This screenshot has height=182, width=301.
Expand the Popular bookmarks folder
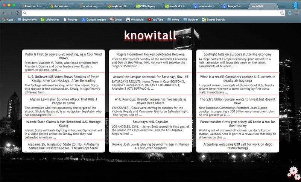[x=191, y=20]
